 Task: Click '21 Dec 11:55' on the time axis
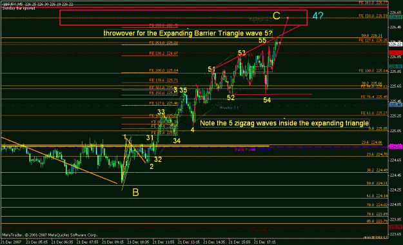[164, 242]
